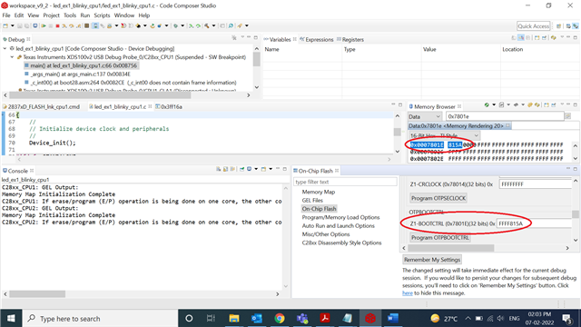Viewport: 581px width, 327px height.
Task: Open Code Composer Studio red cube taskbar icon
Action: tap(370, 318)
